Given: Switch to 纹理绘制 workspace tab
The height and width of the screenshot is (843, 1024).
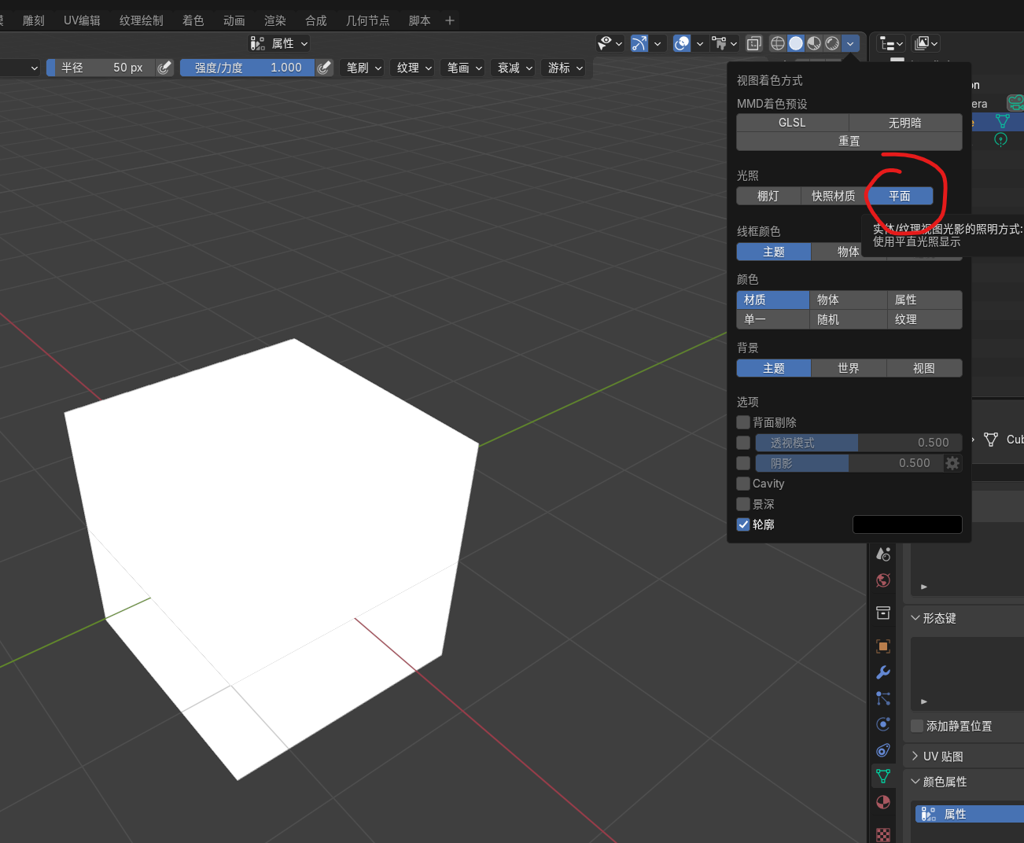Looking at the screenshot, I should 142,20.
